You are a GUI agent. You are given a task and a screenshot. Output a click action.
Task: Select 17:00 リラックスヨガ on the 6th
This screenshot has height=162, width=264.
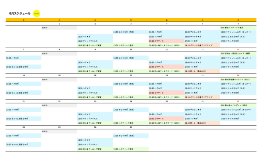[238, 41]
